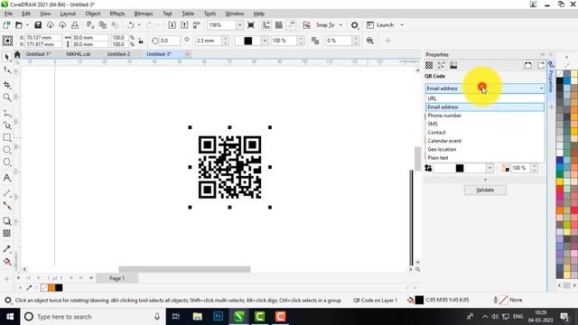
Task: Choose Phone number from the list
Action: (485, 116)
